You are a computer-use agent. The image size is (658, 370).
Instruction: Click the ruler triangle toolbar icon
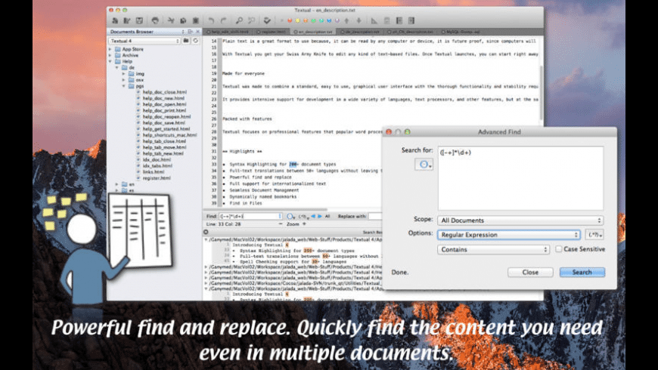pyautogui.click(x=374, y=20)
